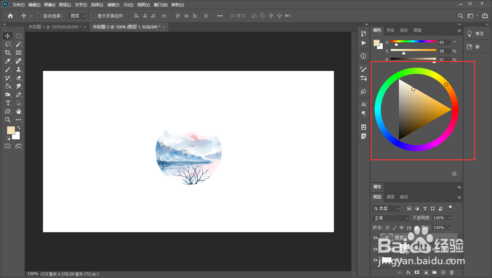Select the Healing Brush tool
492x278 pixels.
(x=19, y=61)
